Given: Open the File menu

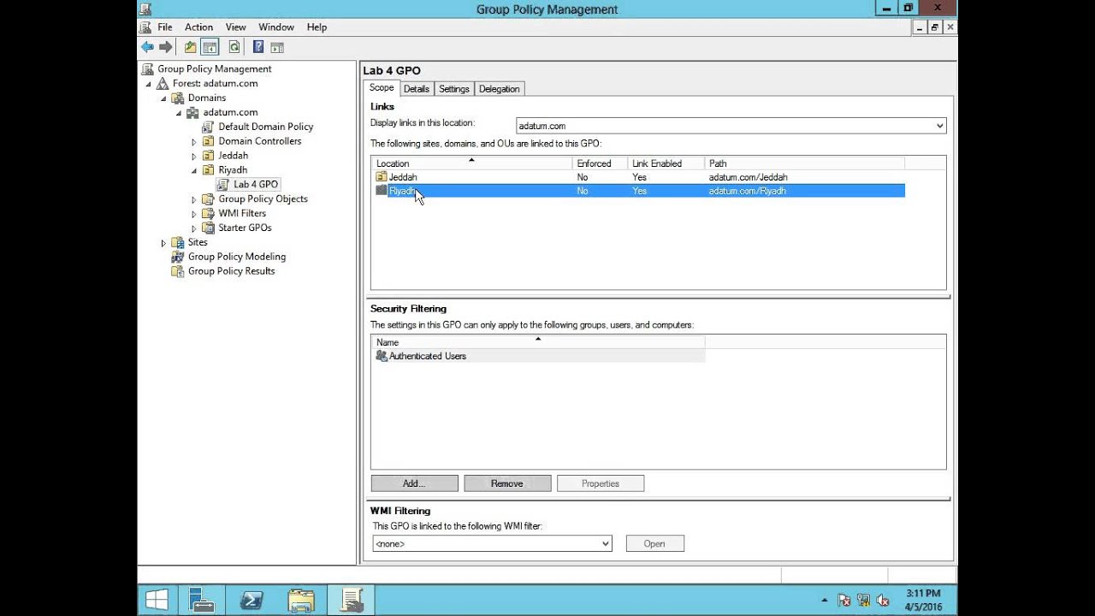Looking at the screenshot, I should tap(165, 27).
